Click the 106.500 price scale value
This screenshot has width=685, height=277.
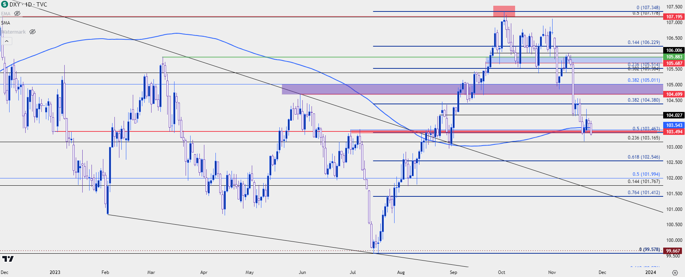(x=674, y=38)
